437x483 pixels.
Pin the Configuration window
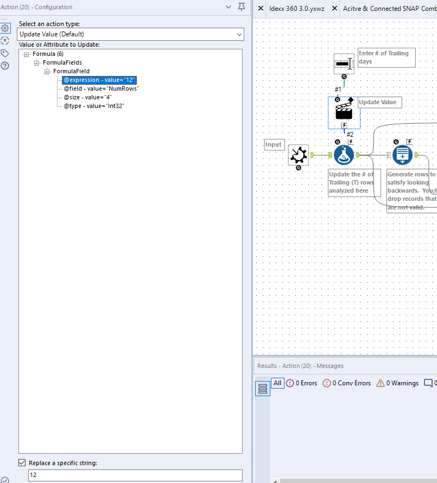242,7
